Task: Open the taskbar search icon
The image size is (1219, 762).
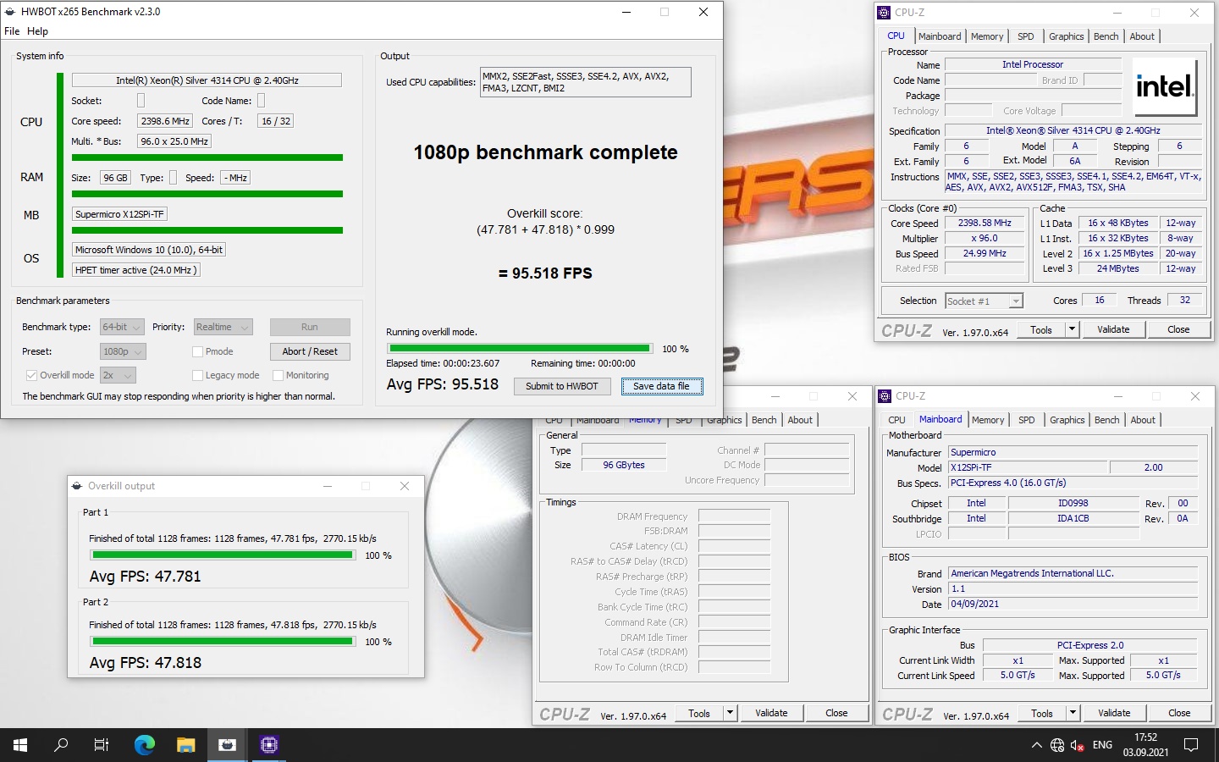Action: 61,745
